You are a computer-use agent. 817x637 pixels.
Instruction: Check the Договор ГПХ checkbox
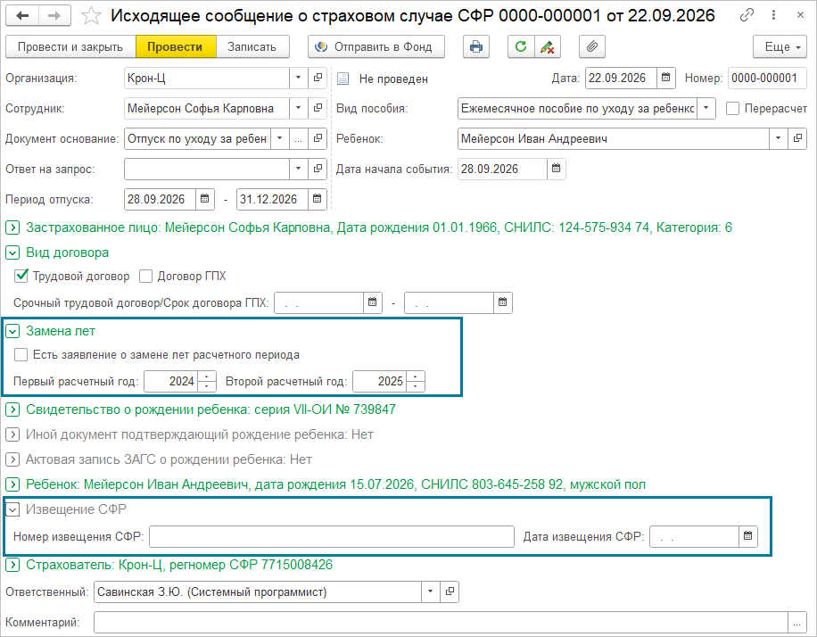coord(146,276)
